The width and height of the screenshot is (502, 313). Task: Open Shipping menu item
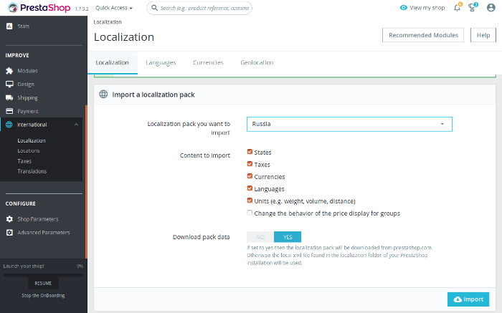(x=27, y=97)
